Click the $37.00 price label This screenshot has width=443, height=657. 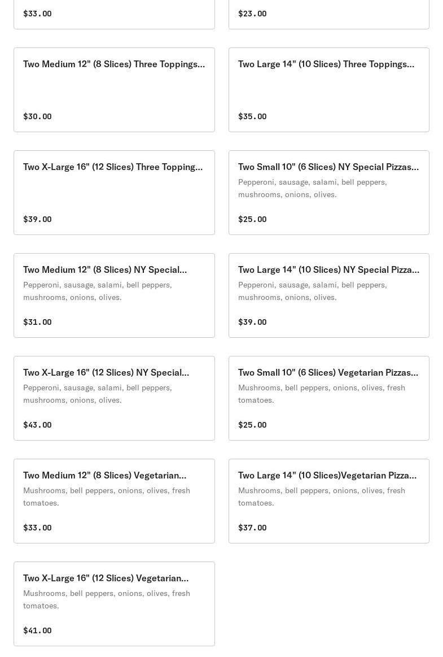coord(252,528)
